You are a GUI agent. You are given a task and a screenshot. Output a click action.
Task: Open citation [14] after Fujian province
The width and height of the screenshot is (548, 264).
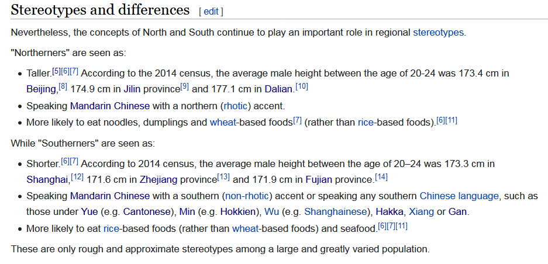(x=381, y=177)
